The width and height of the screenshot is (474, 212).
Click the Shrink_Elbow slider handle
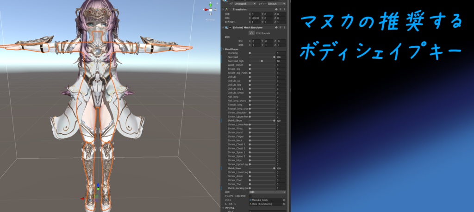[x=274, y=121]
